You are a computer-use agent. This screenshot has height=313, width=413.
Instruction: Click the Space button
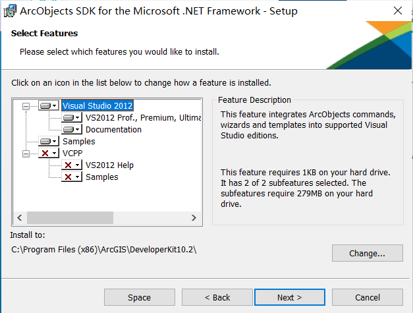point(140,297)
